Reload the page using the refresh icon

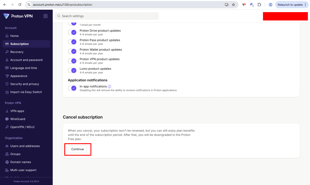(x=20, y=5)
